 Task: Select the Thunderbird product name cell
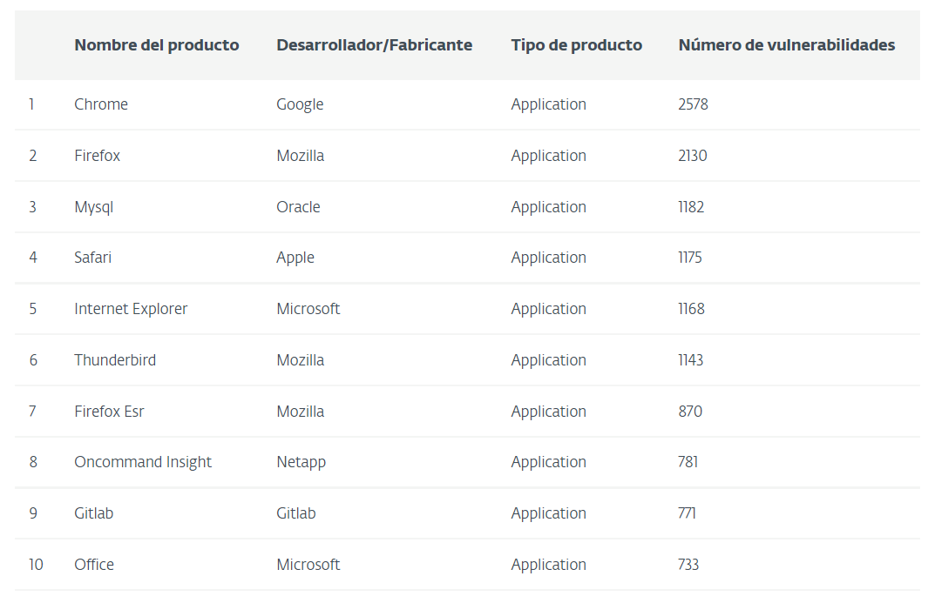(115, 360)
